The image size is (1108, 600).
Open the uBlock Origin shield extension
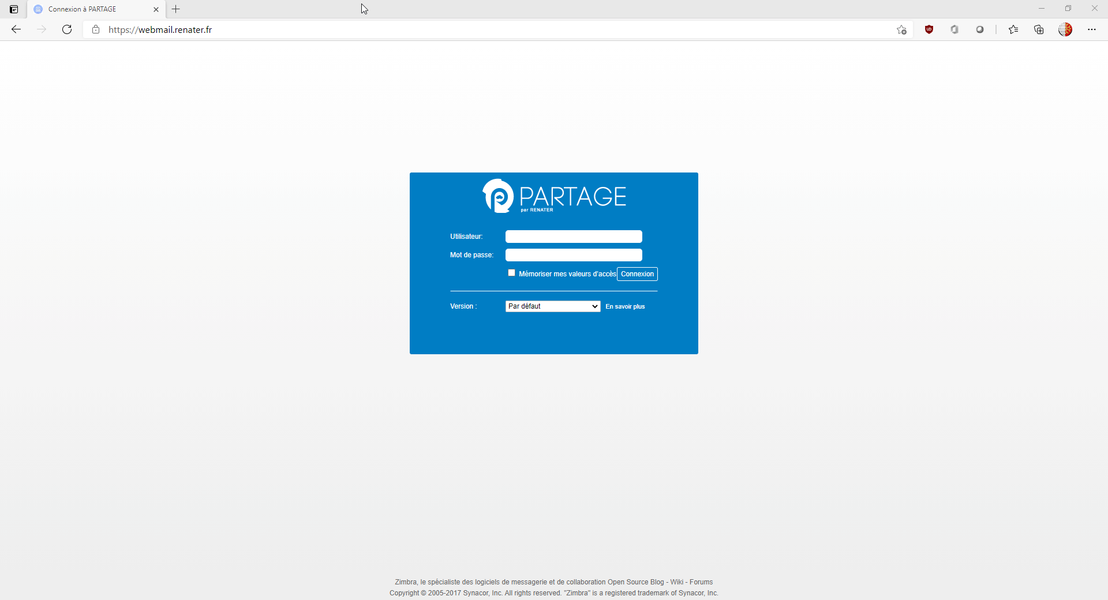[929, 29]
